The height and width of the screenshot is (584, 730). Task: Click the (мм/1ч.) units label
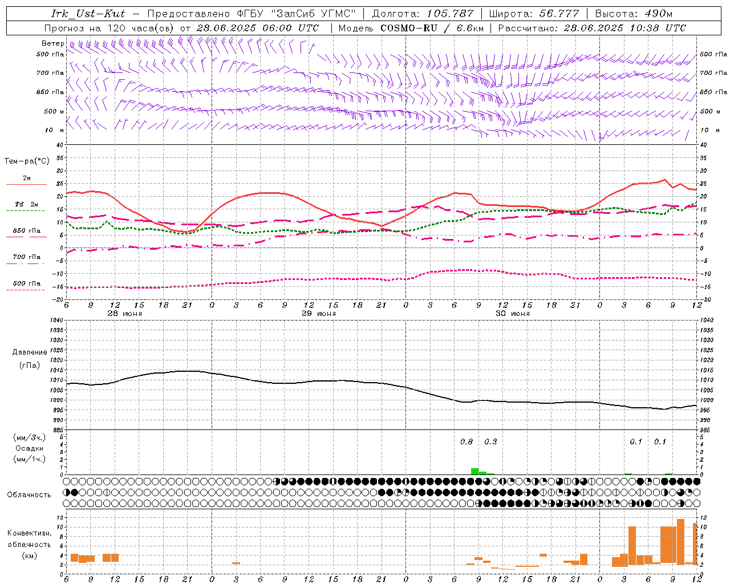click(29, 459)
